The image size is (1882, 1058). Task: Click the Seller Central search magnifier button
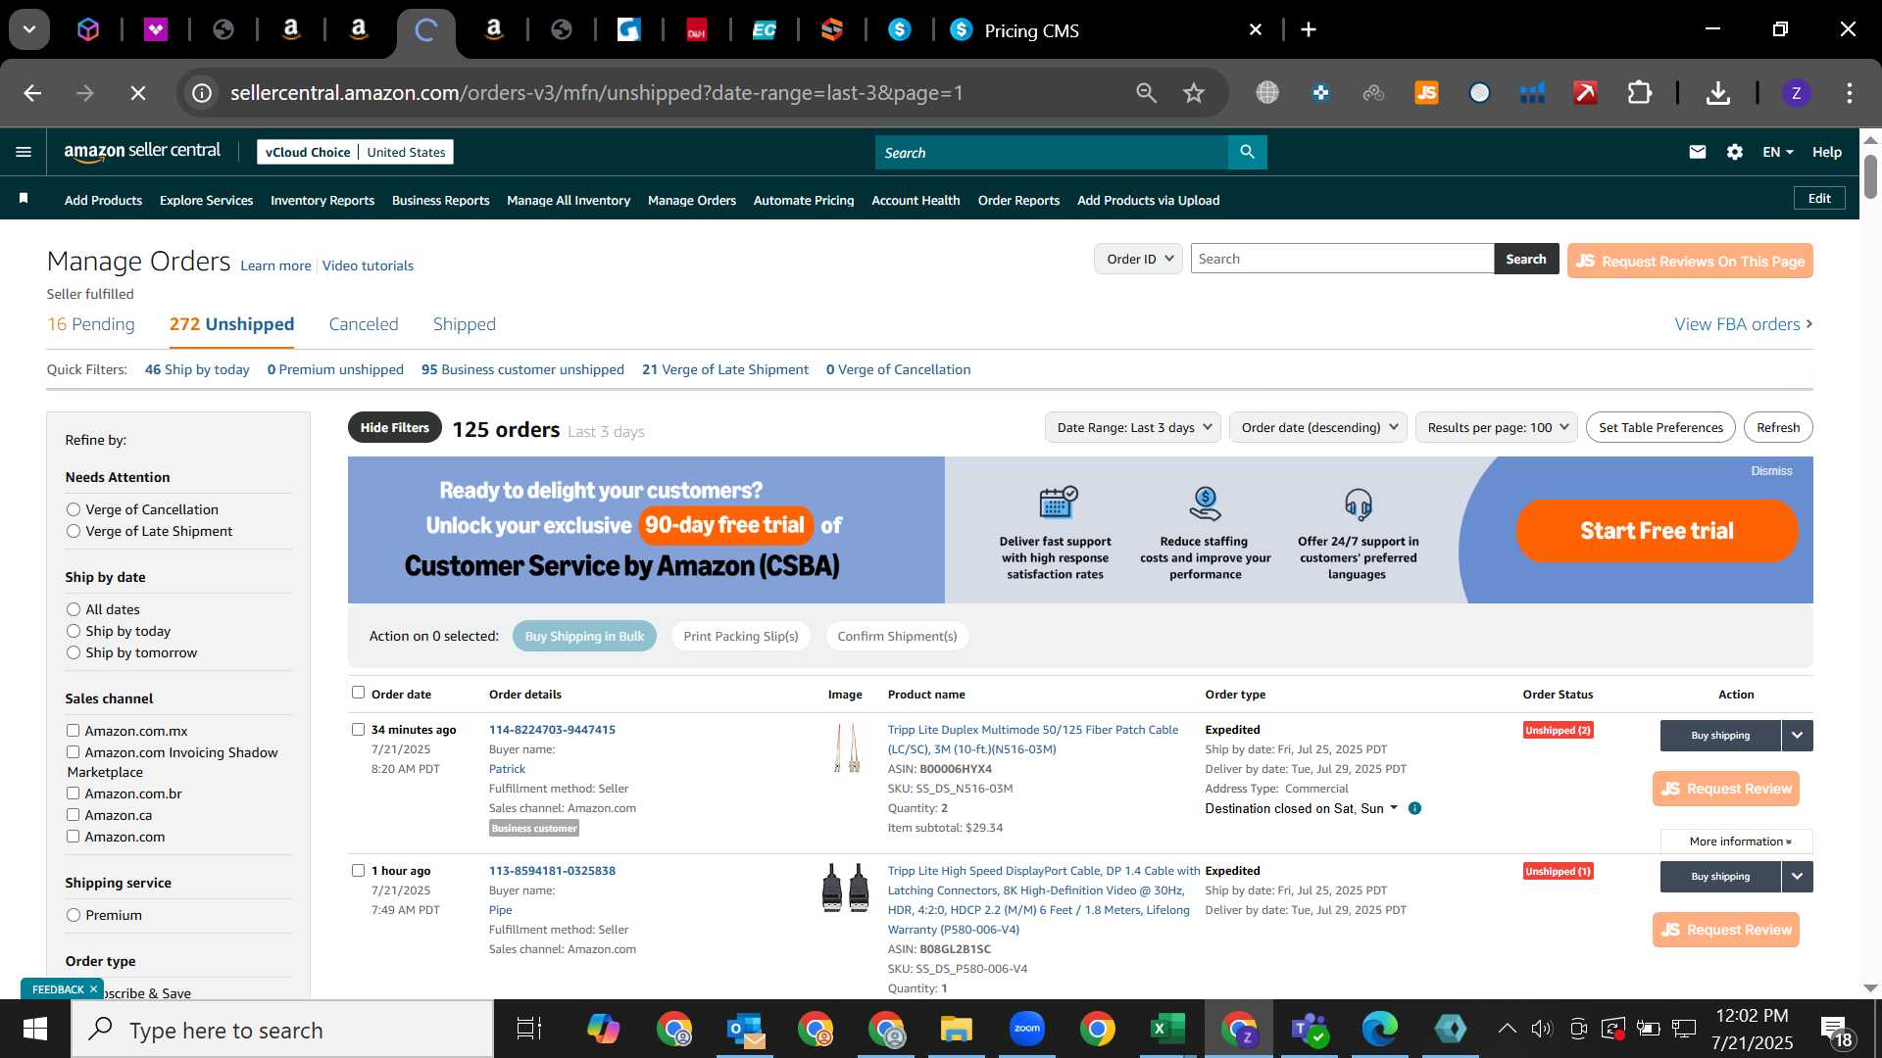[x=1247, y=152]
